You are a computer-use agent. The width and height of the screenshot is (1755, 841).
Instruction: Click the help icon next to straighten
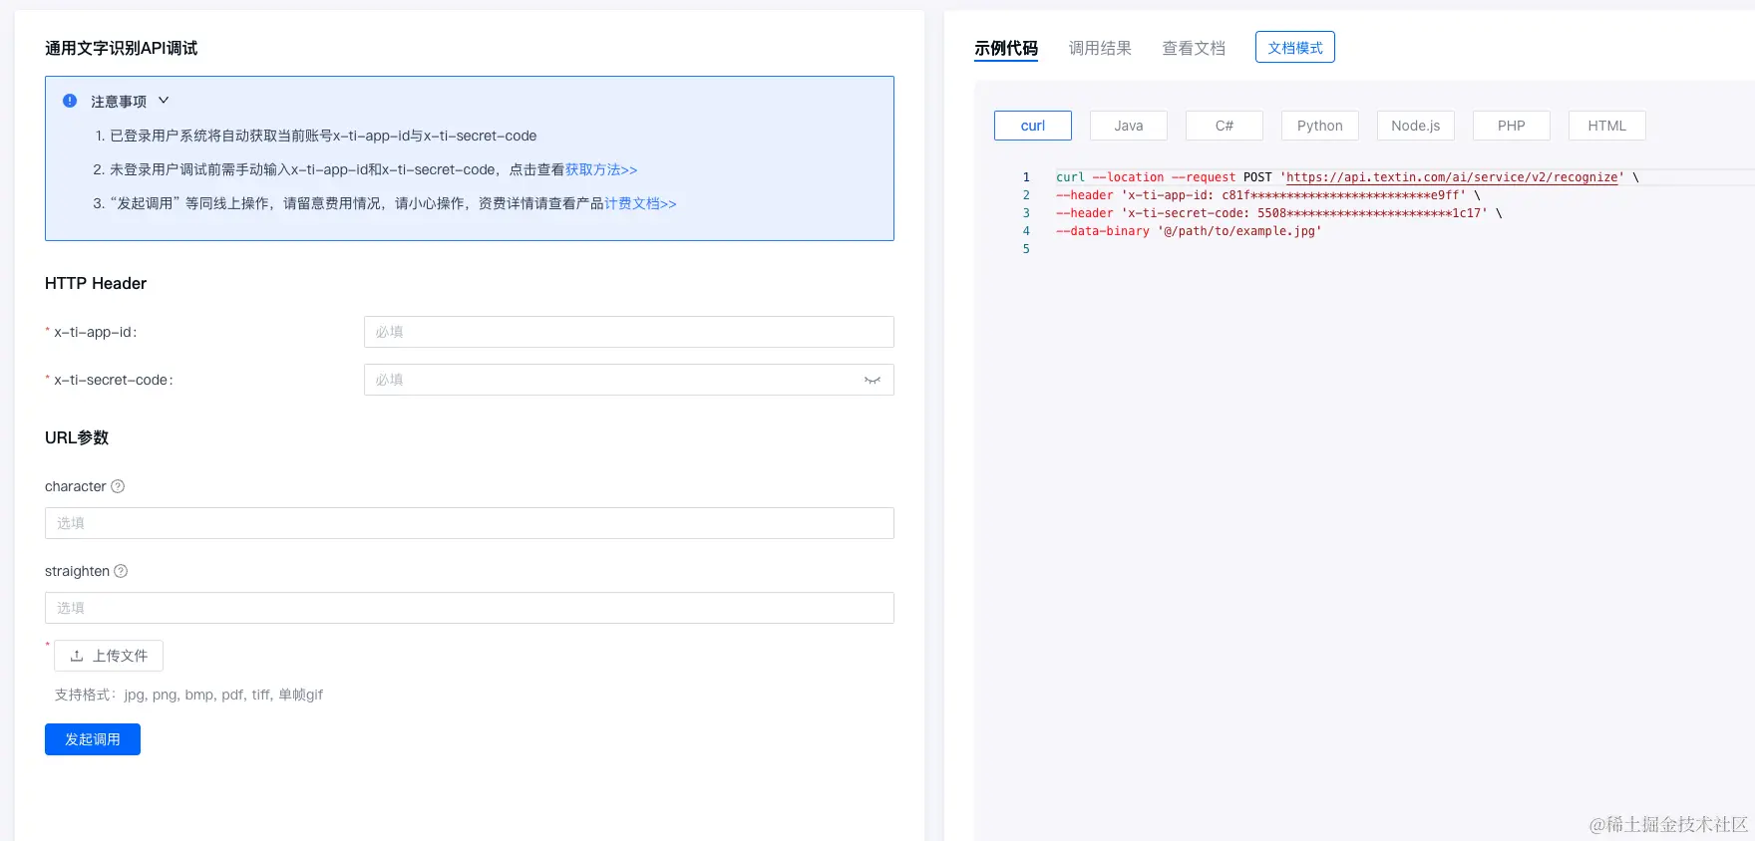[121, 571]
